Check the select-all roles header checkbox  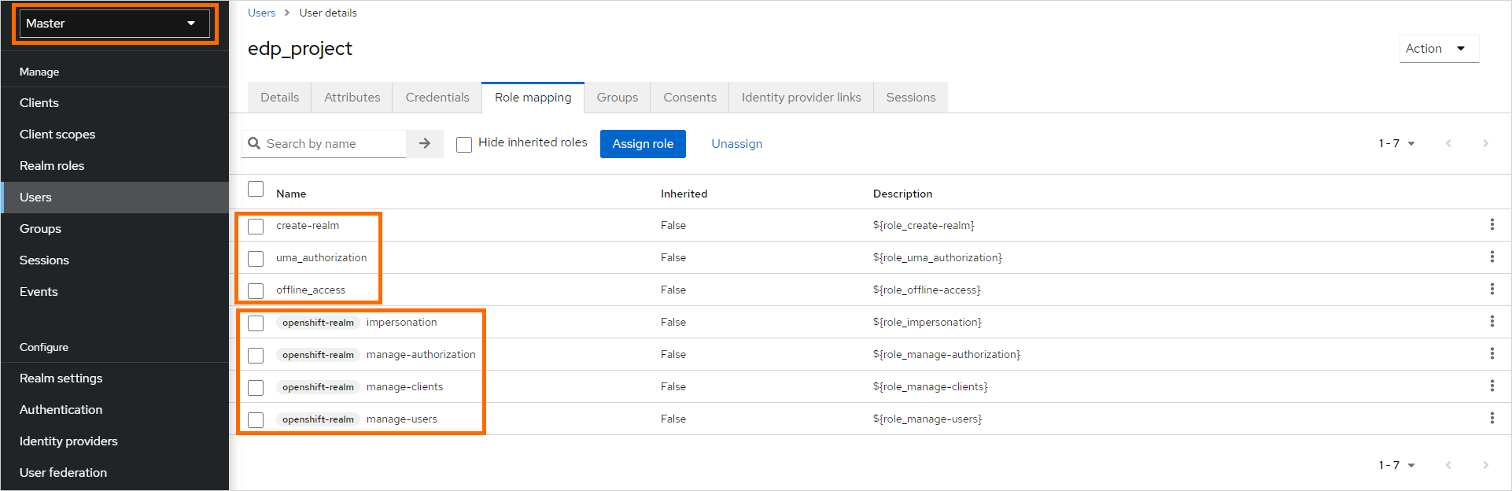click(x=256, y=189)
